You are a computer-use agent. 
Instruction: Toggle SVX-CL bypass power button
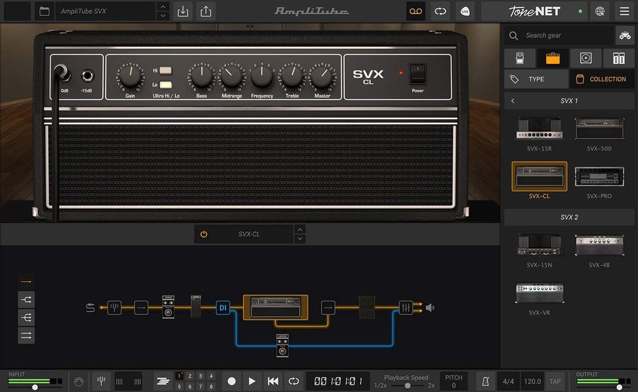(x=204, y=235)
